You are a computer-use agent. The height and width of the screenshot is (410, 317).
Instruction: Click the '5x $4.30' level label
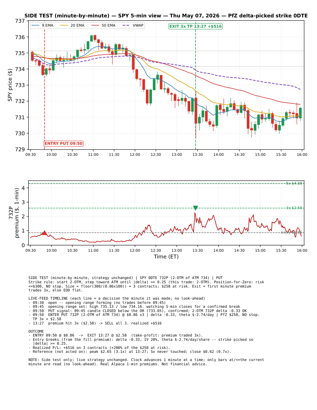pyautogui.click(x=294, y=184)
